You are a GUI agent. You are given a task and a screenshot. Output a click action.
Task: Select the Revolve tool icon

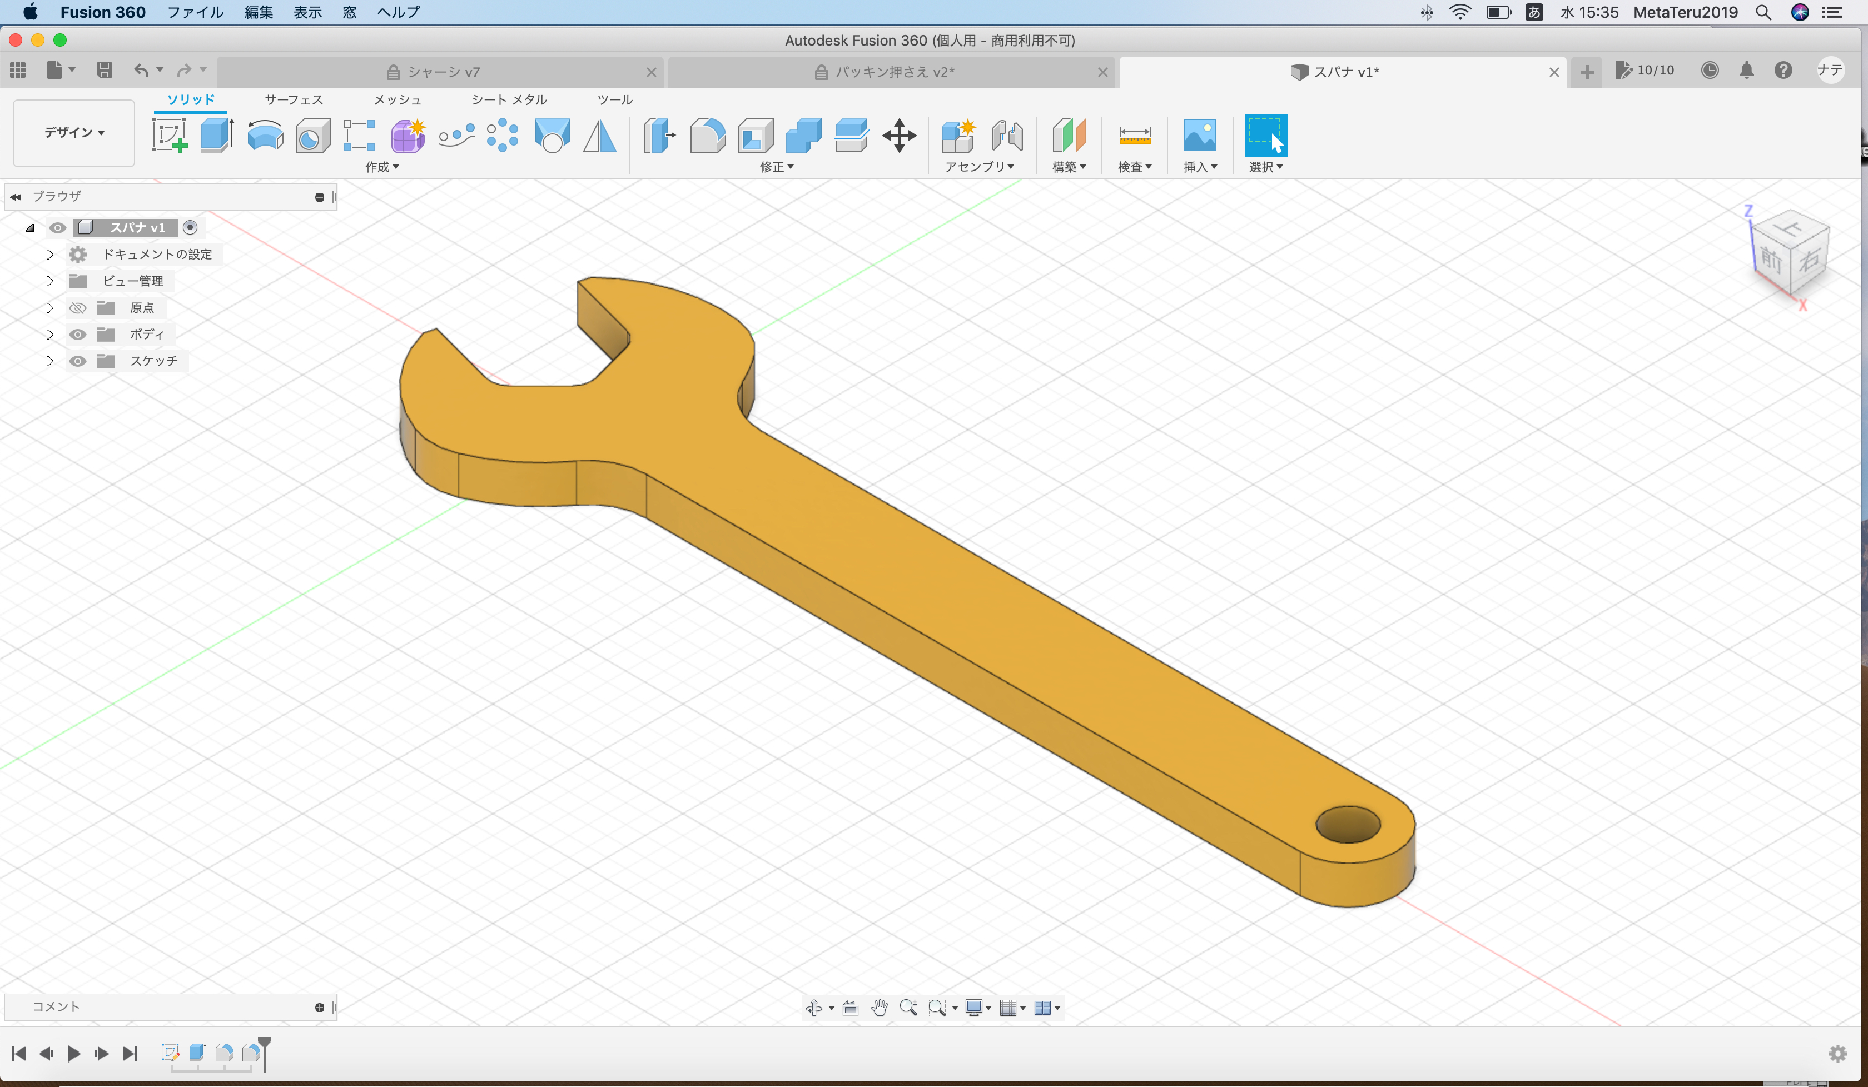(265, 136)
